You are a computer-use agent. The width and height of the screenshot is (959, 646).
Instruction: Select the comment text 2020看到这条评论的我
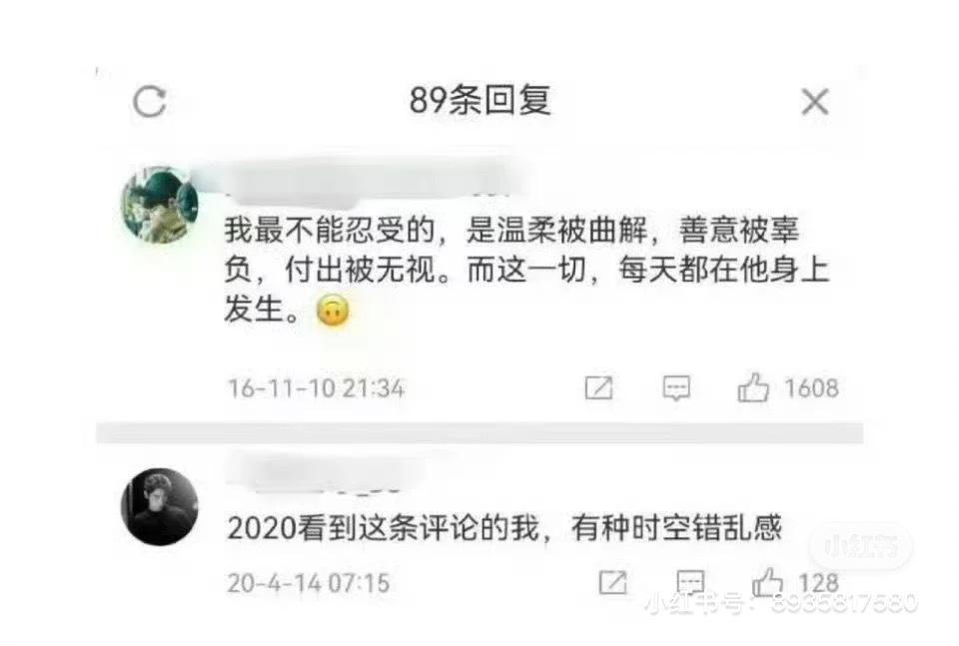(504, 528)
